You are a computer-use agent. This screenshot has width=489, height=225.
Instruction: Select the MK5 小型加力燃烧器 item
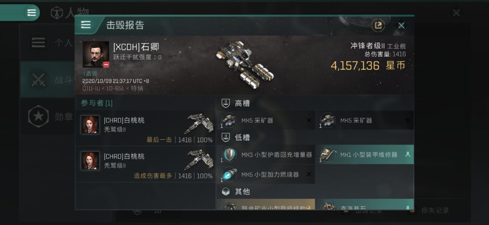(266, 174)
